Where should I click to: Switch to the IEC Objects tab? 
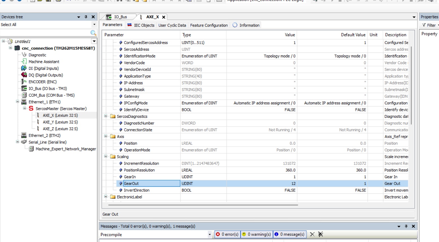coord(141,25)
